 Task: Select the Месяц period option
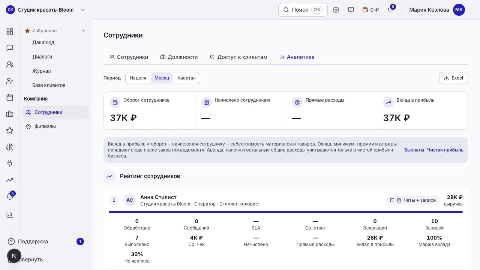coord(162,78)
